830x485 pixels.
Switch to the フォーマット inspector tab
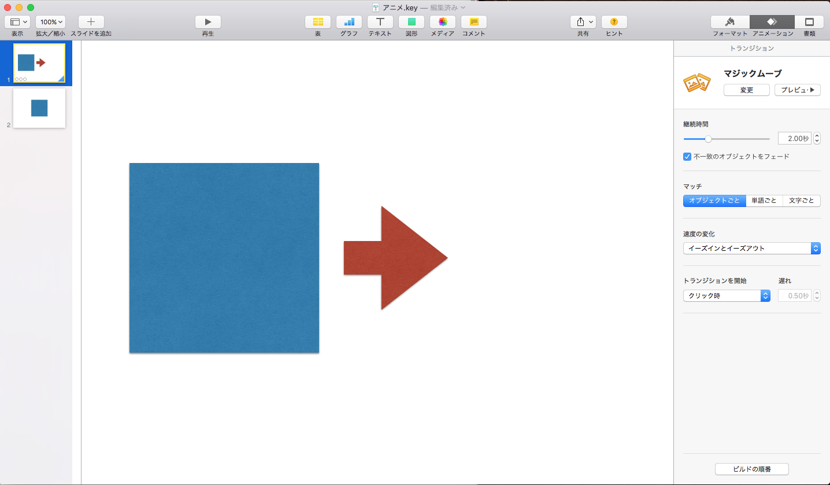(x=730, y=22)
